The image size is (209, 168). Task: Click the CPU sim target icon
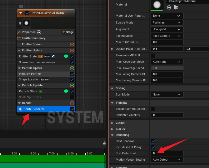pos(39,32)
